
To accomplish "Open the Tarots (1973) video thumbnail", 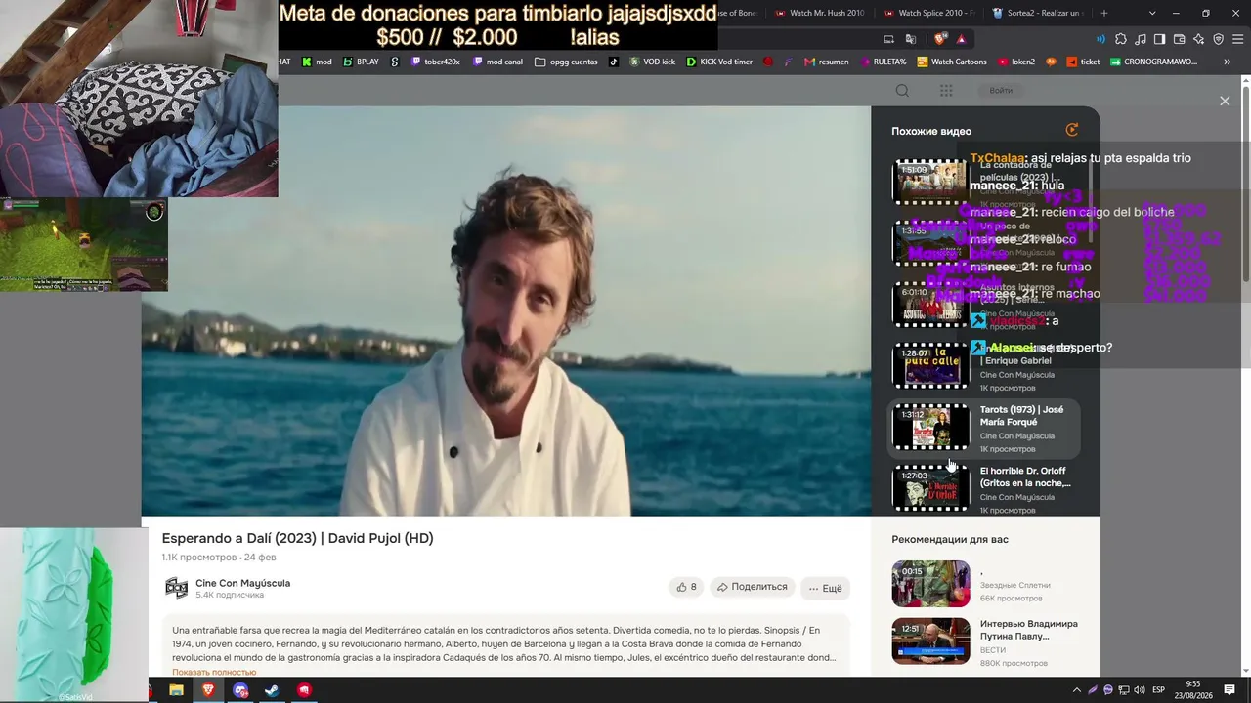I will (930, 428).
